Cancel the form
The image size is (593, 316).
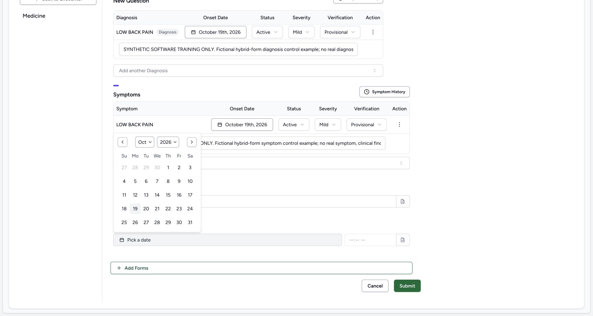pyautogui.click(x=375, y=286)
